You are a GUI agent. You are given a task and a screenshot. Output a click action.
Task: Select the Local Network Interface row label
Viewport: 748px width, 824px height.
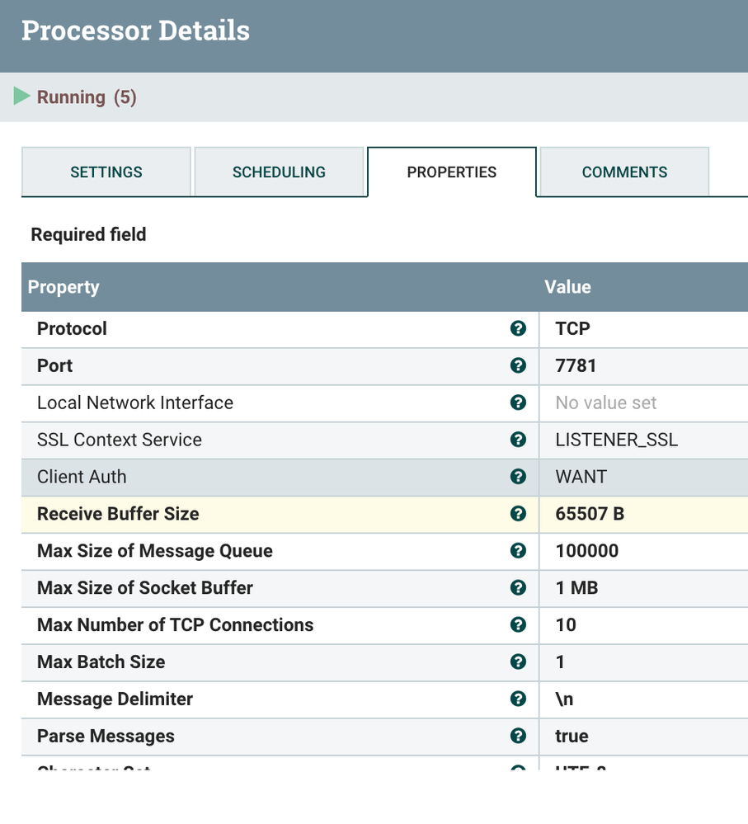click(x=135, y=403)
